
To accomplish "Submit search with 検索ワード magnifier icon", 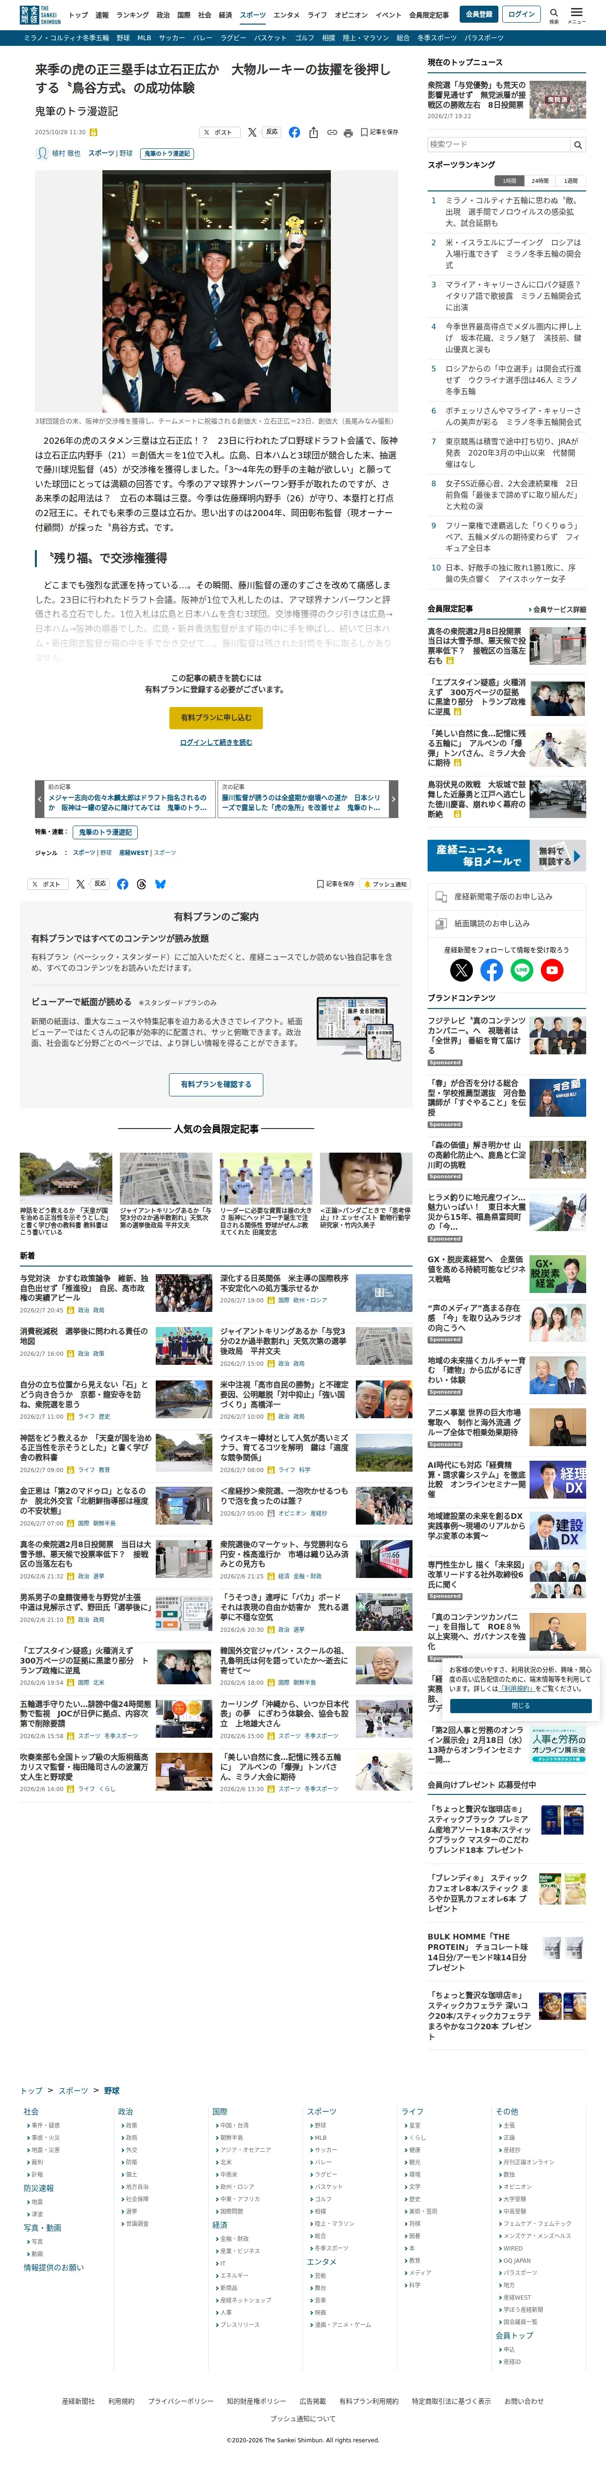I will (577, 145).
